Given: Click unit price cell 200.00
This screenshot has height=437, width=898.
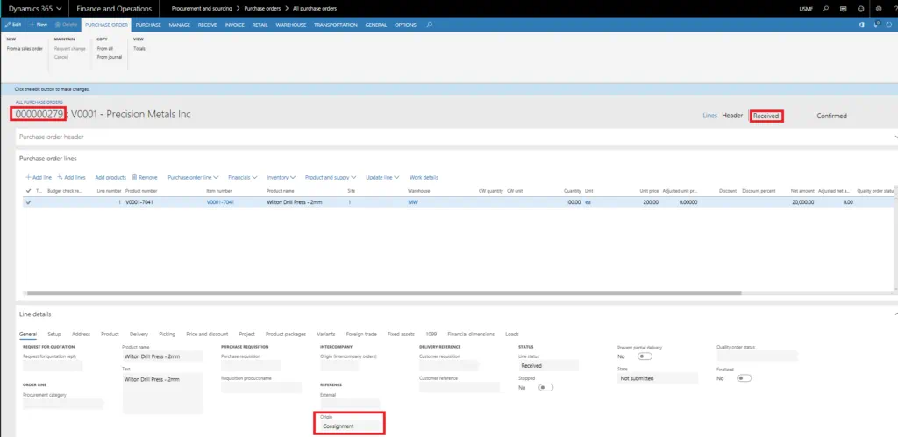Looking at the screenshot, I should click(650, 202).
